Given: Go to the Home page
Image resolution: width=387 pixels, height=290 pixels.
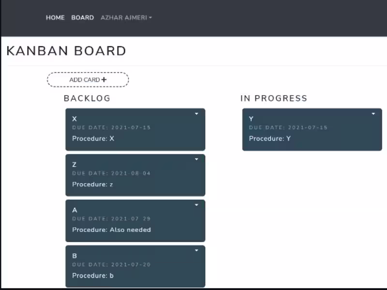Looking at the screenshot, I should [55, 17].
